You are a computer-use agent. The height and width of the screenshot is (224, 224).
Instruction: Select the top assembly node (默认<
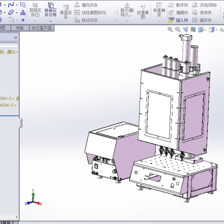pos(10,52)
